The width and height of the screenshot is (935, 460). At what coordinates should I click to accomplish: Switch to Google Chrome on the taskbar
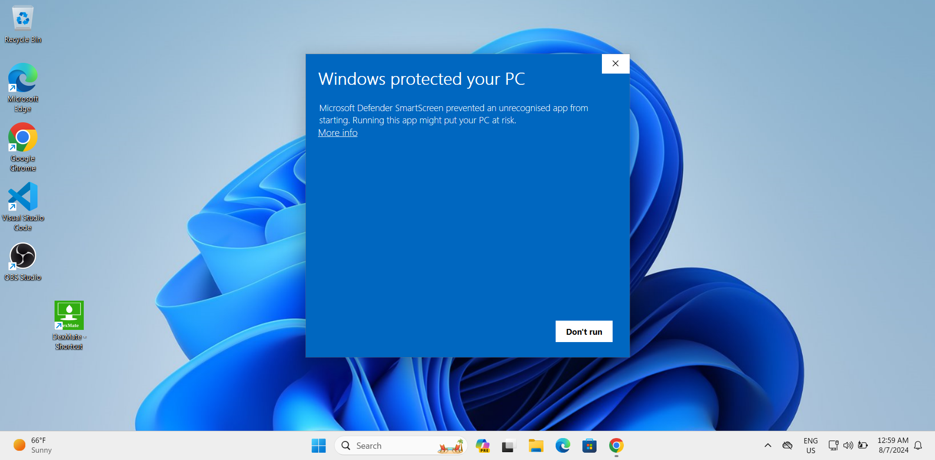click(616, 445)
